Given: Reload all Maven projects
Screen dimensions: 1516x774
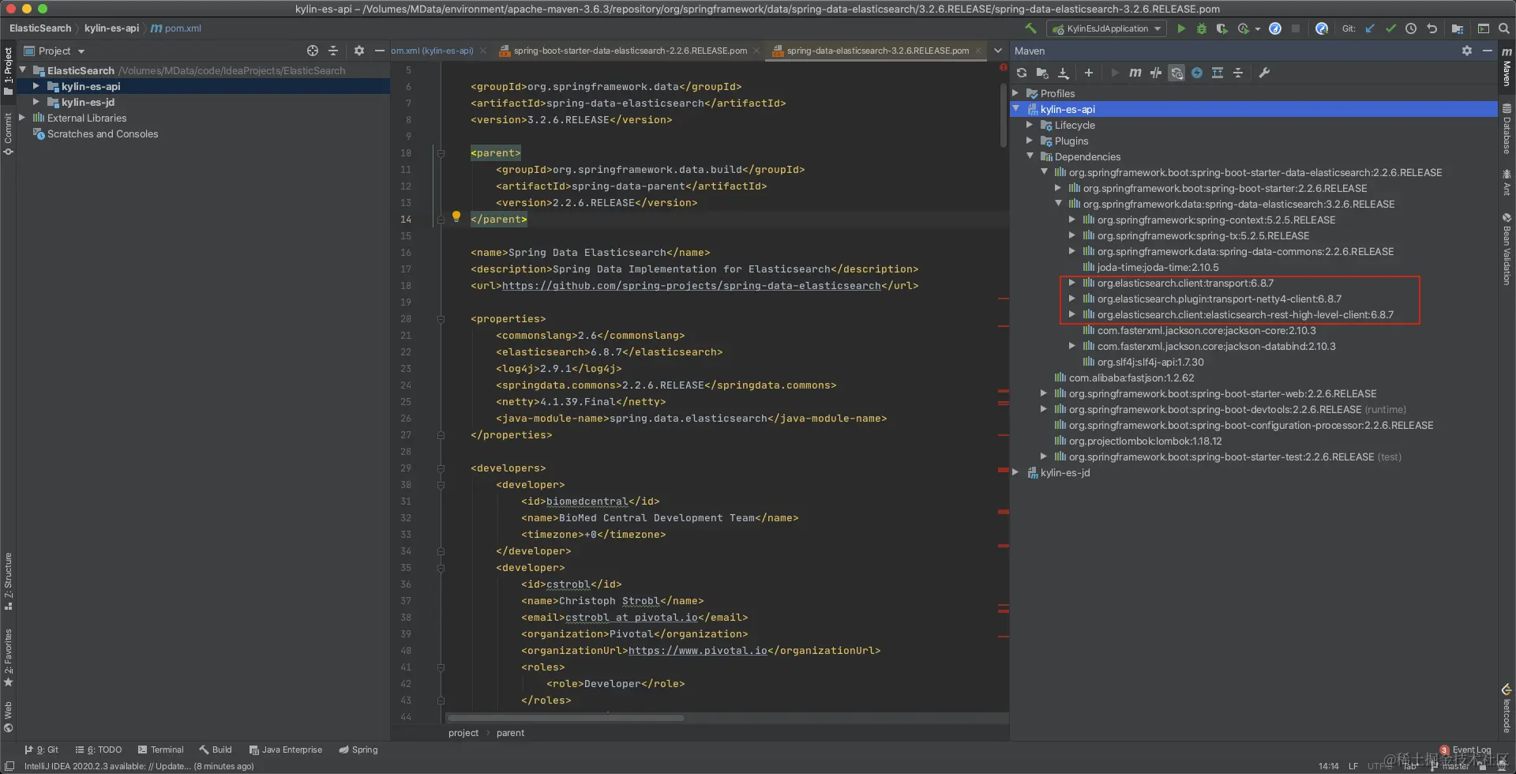Looking at the screenshot, I should pos(1022,73).
